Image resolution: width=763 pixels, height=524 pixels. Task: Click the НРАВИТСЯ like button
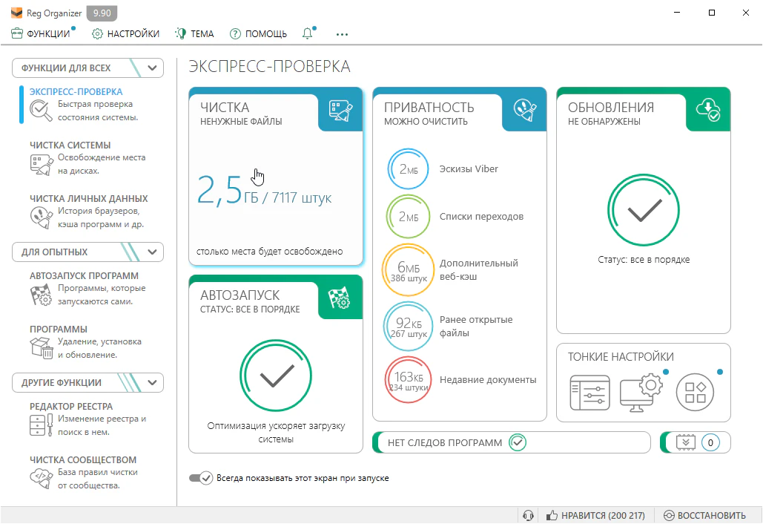pos(595,515)
